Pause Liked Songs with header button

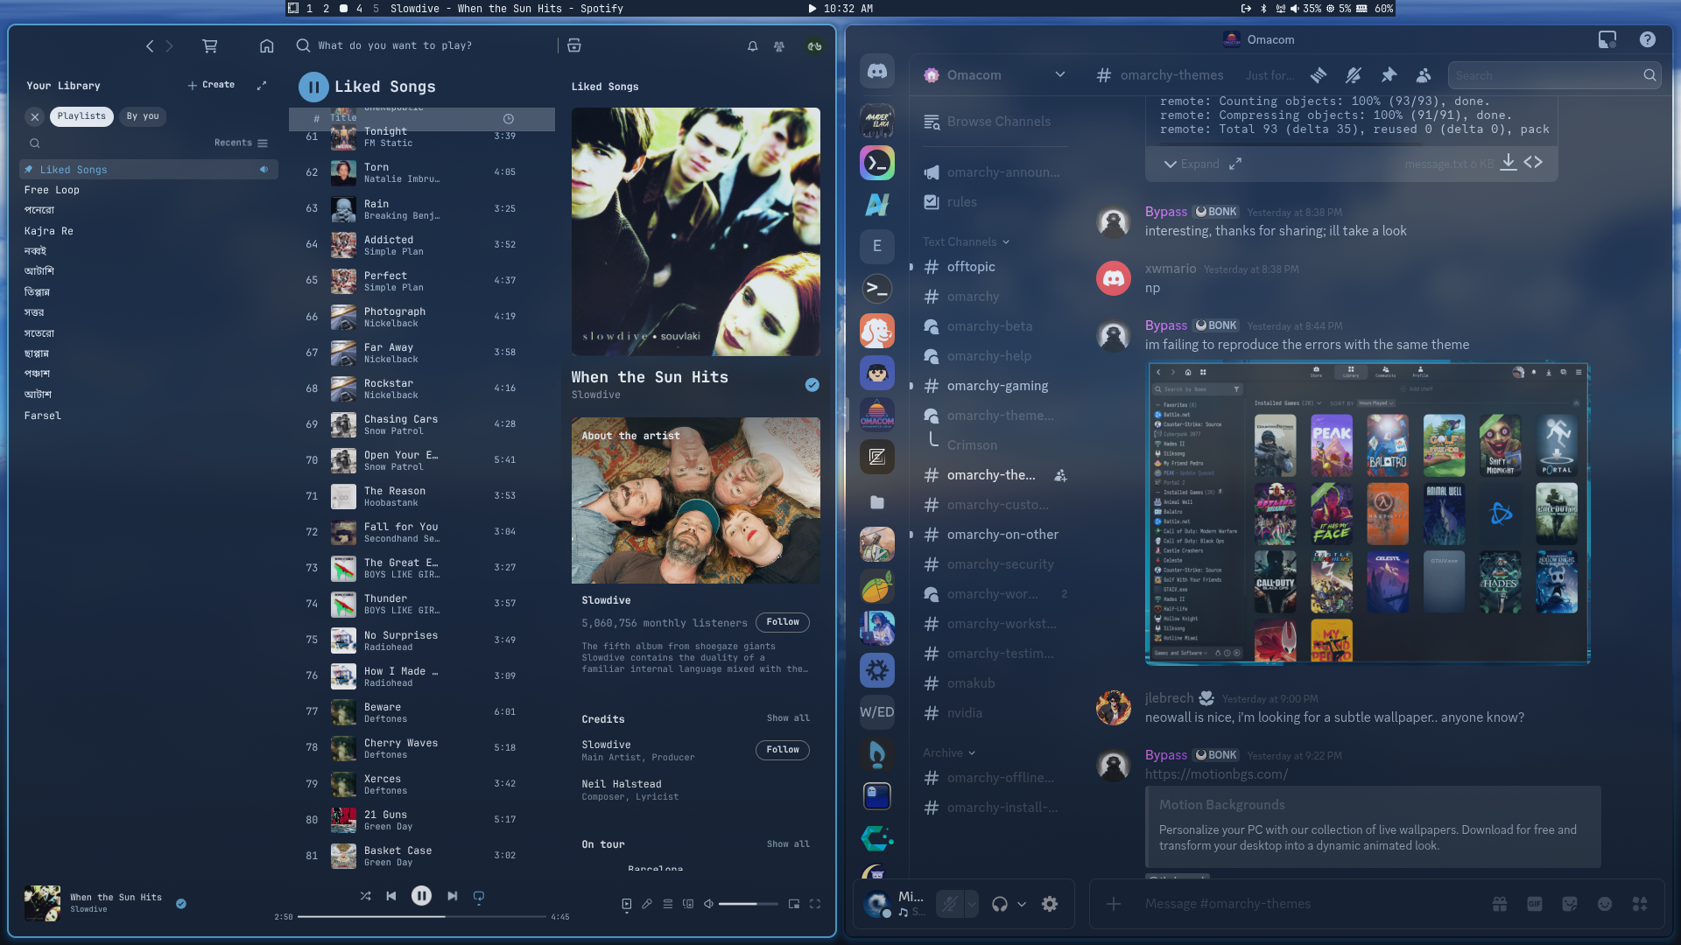[313, 87]
